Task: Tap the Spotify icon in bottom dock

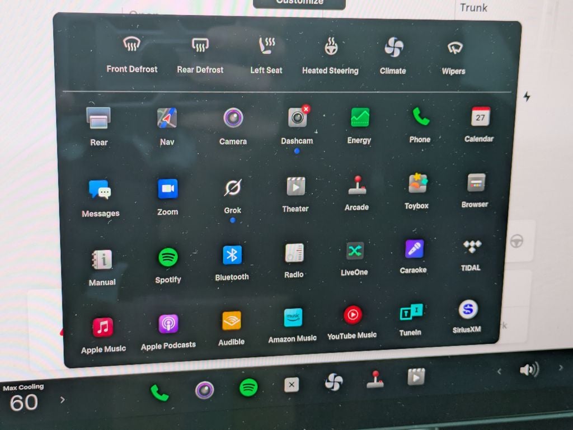Action: tap(248, 388)
